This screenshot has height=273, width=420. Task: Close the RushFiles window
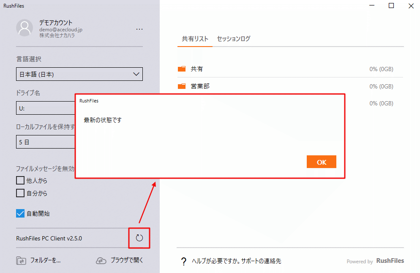(x=411, y=6)
